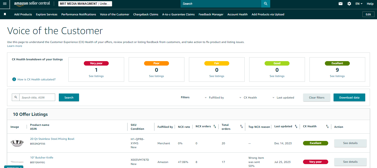The image size is (377, 168).
Task: Click the search magnifier button in top bar
Action: pos(265,4)
